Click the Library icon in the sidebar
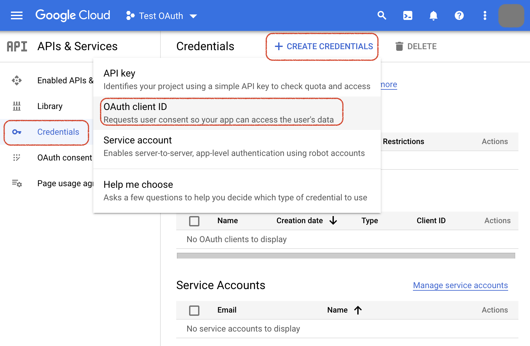Screen dimensions: 530x346 coord(17,106)
